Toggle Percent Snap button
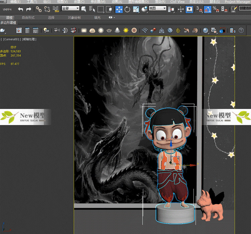This screenshot has height=234, width=251. click(216, 9)
